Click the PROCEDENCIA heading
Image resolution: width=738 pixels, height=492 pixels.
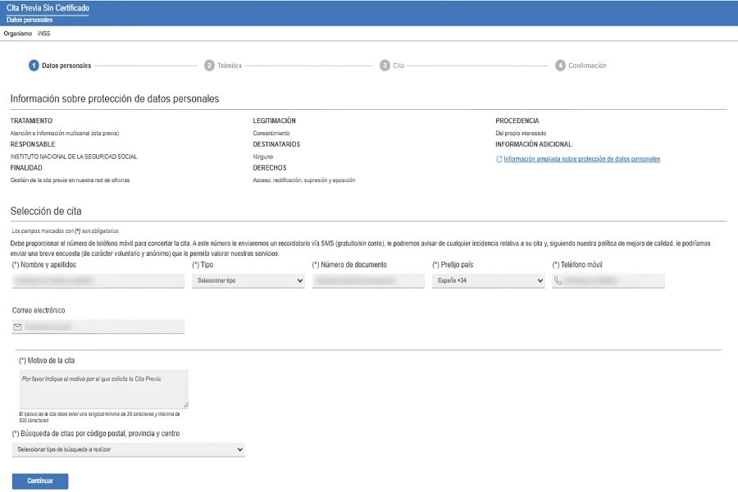click(517, 121)
